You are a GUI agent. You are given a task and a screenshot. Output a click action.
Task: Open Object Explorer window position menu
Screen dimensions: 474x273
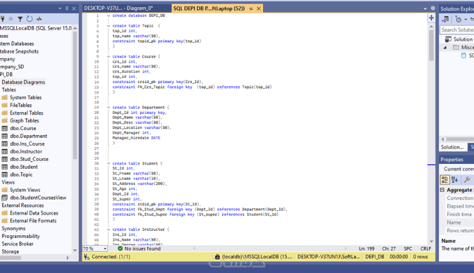[x=60, y=8]
